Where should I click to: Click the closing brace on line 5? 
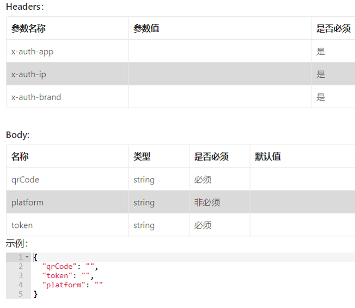coord(35,294)
